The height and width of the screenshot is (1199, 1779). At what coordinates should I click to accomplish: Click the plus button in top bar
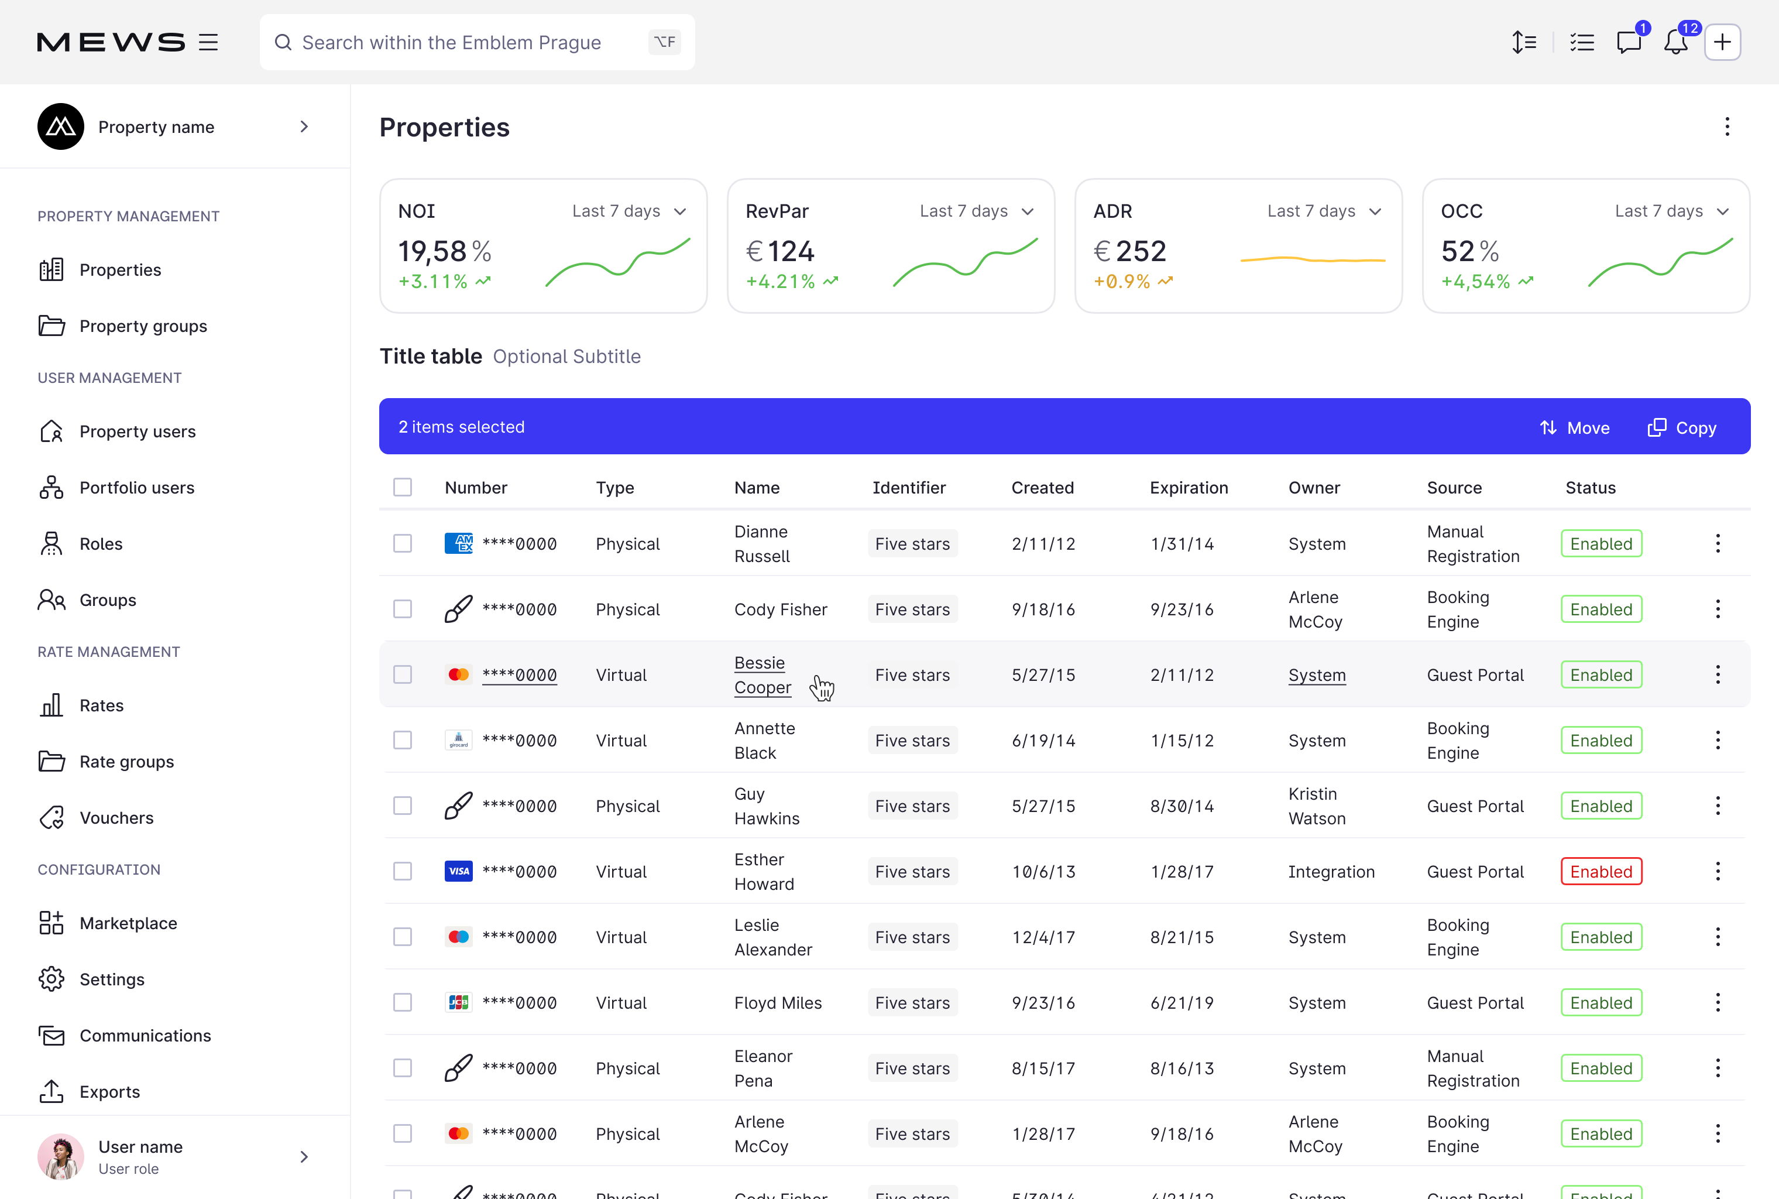[1722, 42]
